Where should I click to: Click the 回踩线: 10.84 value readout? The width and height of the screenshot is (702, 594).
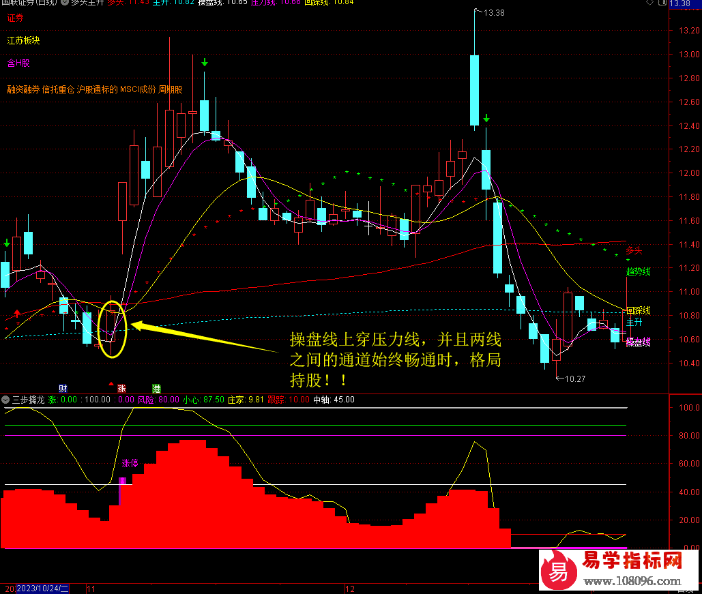pos(329,2)
